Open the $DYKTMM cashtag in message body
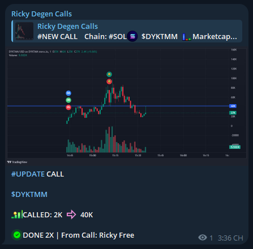The image size is (253, 249). point(29,195)
